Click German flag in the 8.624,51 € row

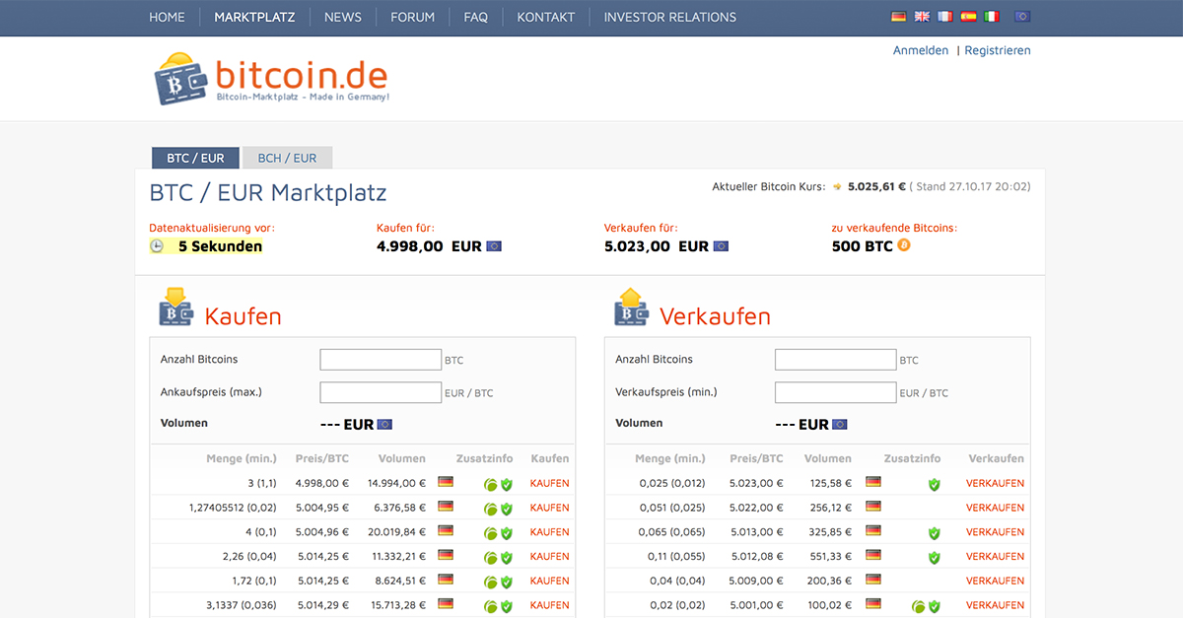click(446, 580)
